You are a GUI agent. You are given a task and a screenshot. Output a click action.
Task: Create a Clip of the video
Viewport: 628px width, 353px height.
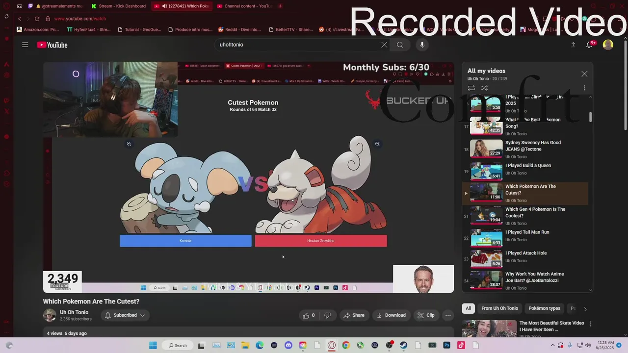[x=426, y=315]
